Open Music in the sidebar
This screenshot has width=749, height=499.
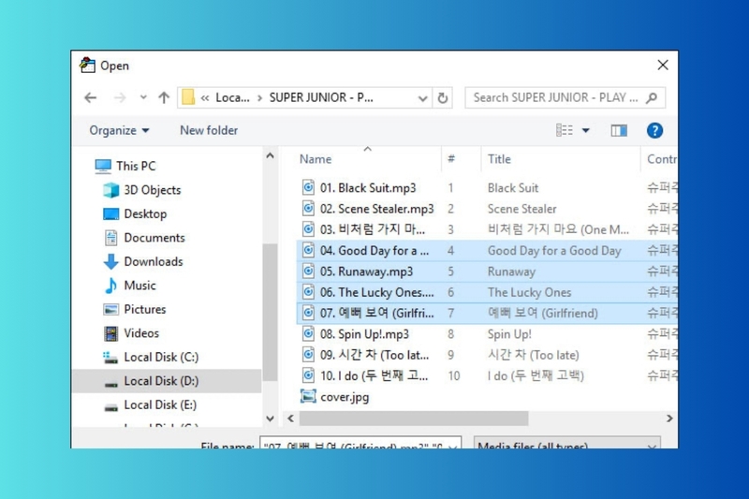click(x=130, y=286)
